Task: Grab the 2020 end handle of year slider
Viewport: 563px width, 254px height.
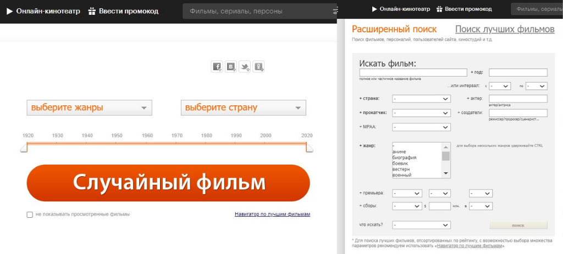Action: 310,147
